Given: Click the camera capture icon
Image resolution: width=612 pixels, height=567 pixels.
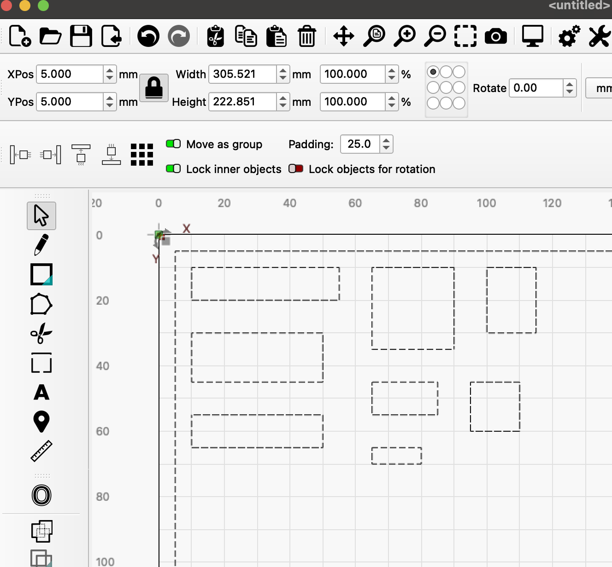Looking at the screenshot, I should pos(495,36).
